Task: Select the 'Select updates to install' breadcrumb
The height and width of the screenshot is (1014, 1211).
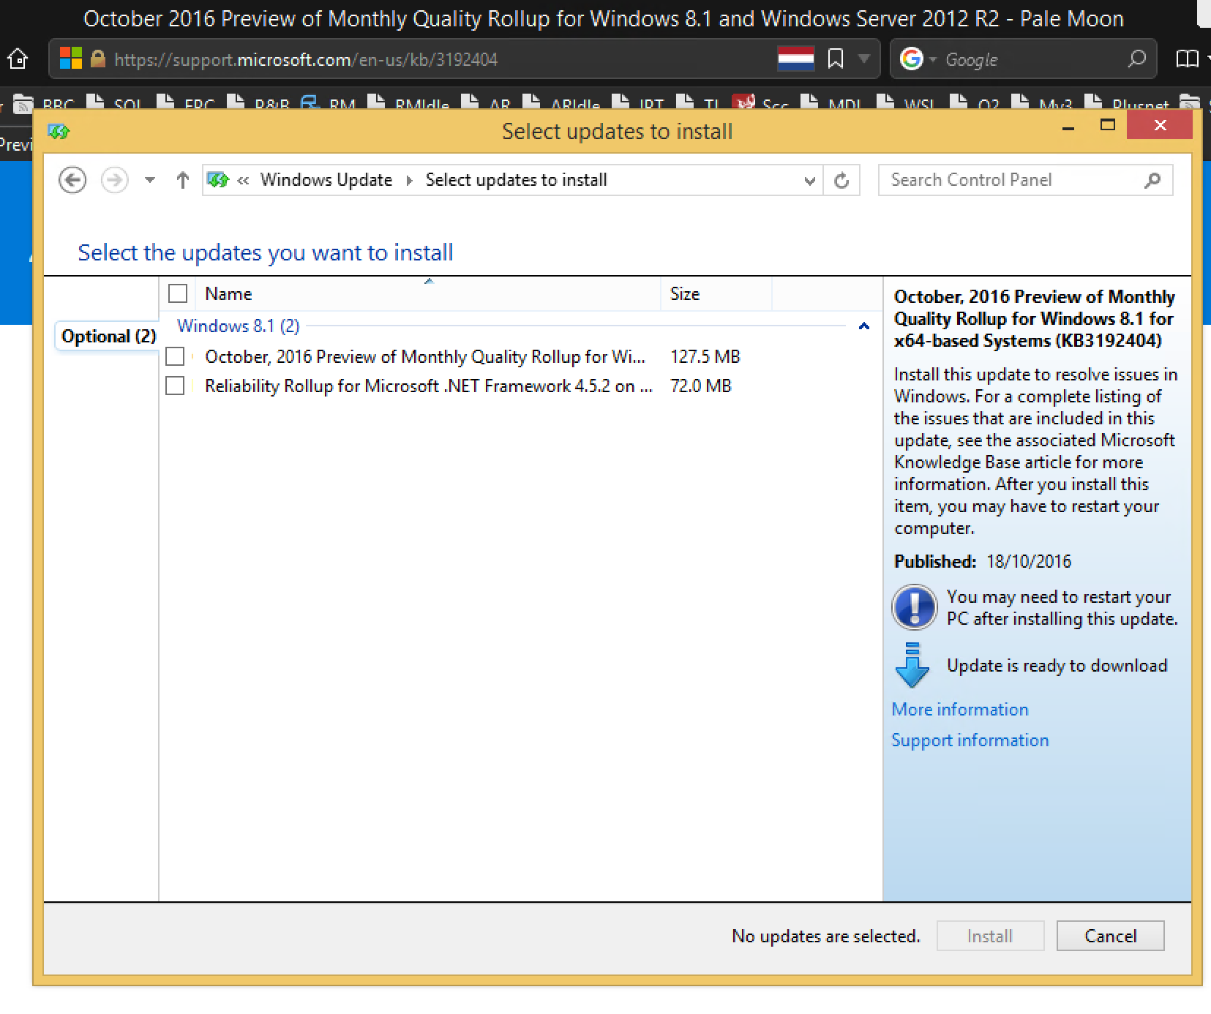Action: (517, 180)
